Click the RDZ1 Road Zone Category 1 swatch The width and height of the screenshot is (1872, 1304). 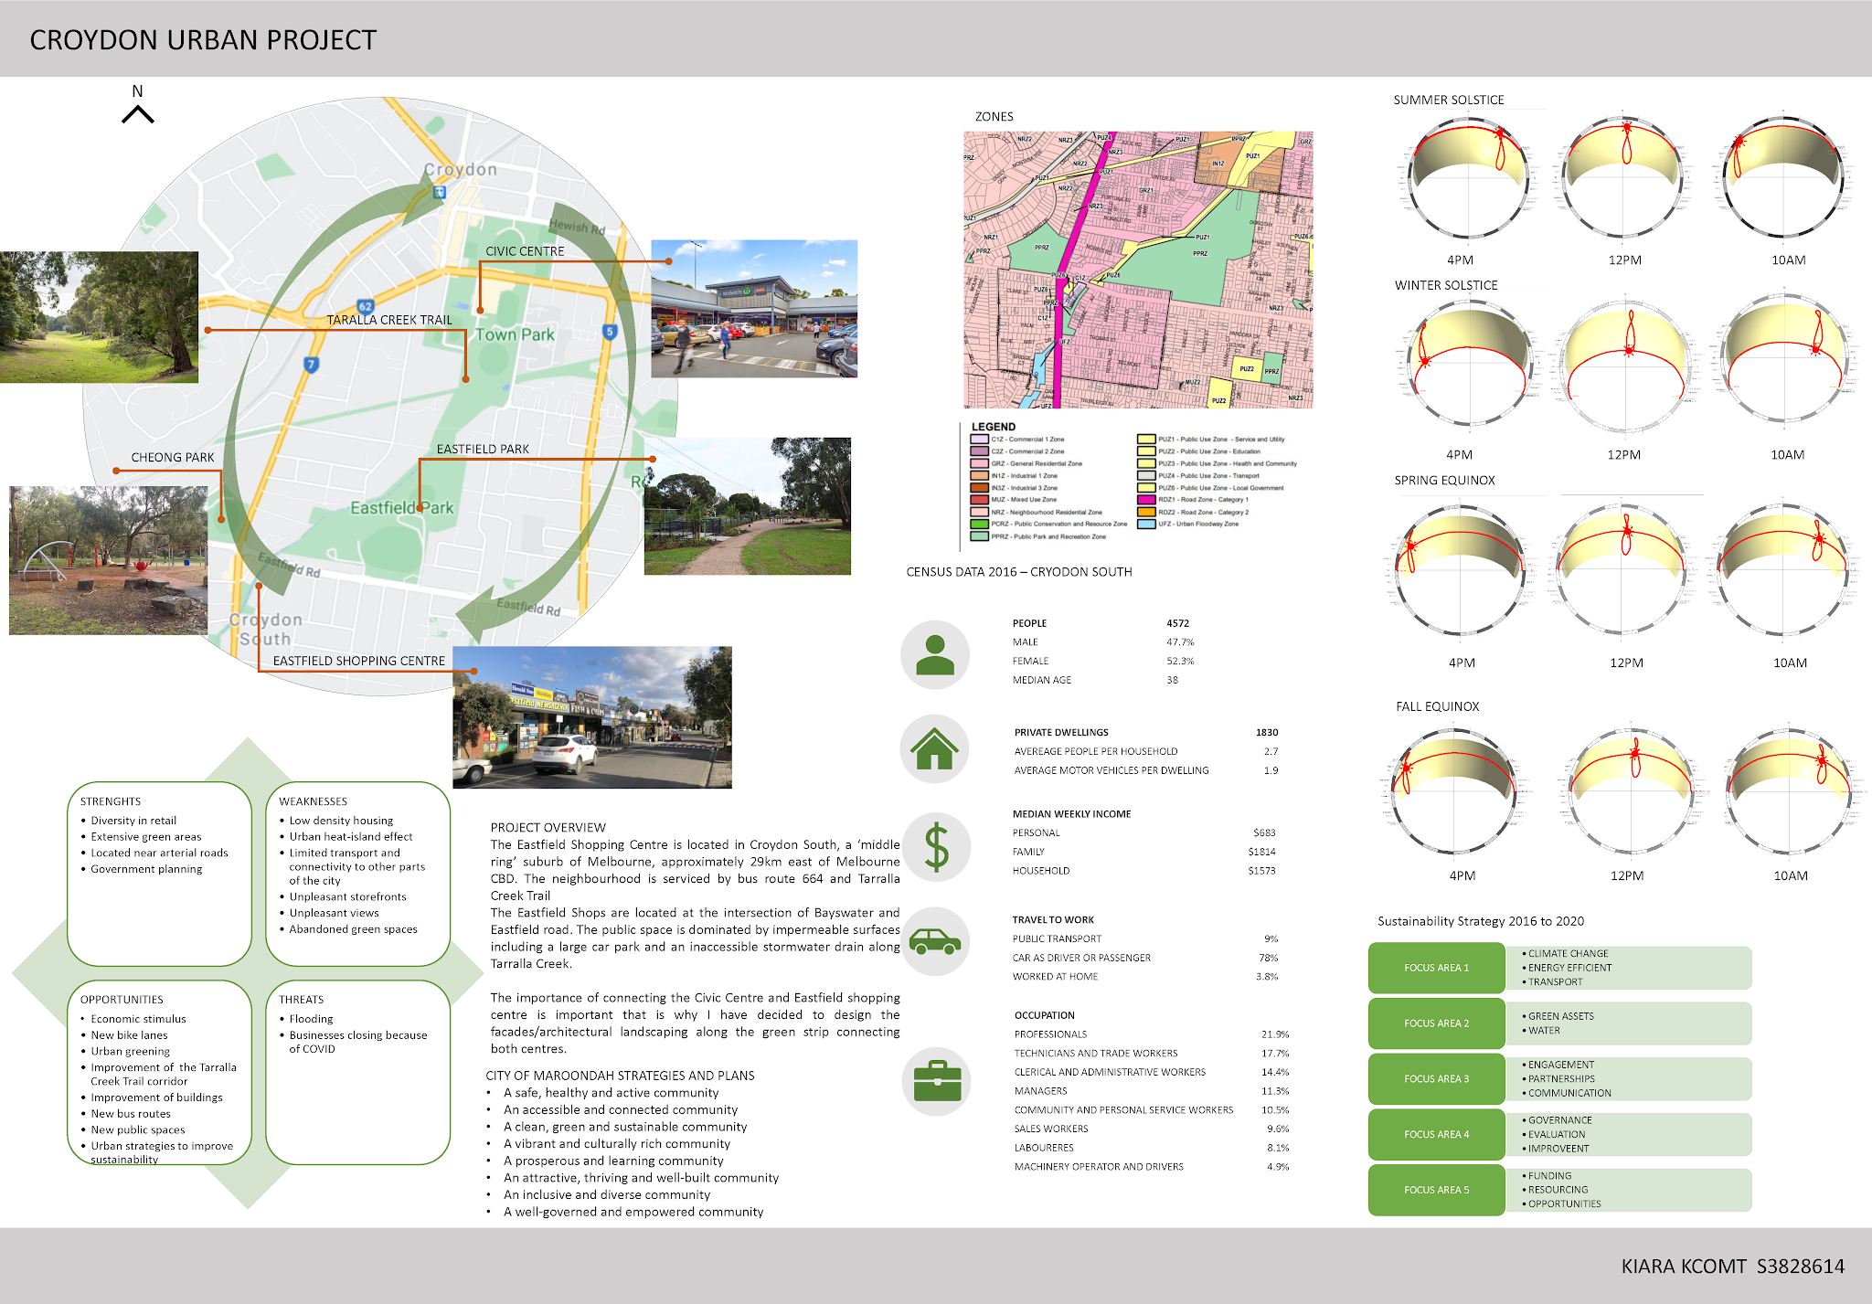coord(1146,500)
